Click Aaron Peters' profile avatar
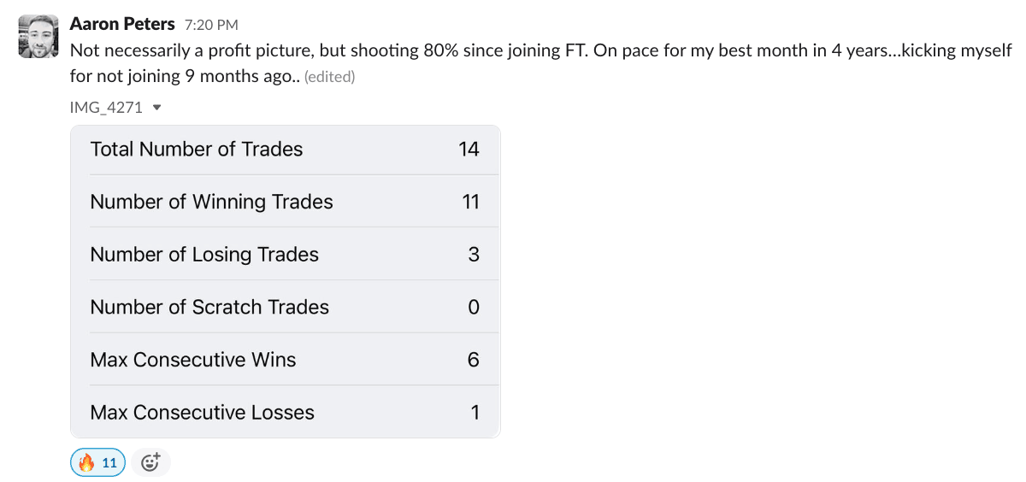 point(38,37)
